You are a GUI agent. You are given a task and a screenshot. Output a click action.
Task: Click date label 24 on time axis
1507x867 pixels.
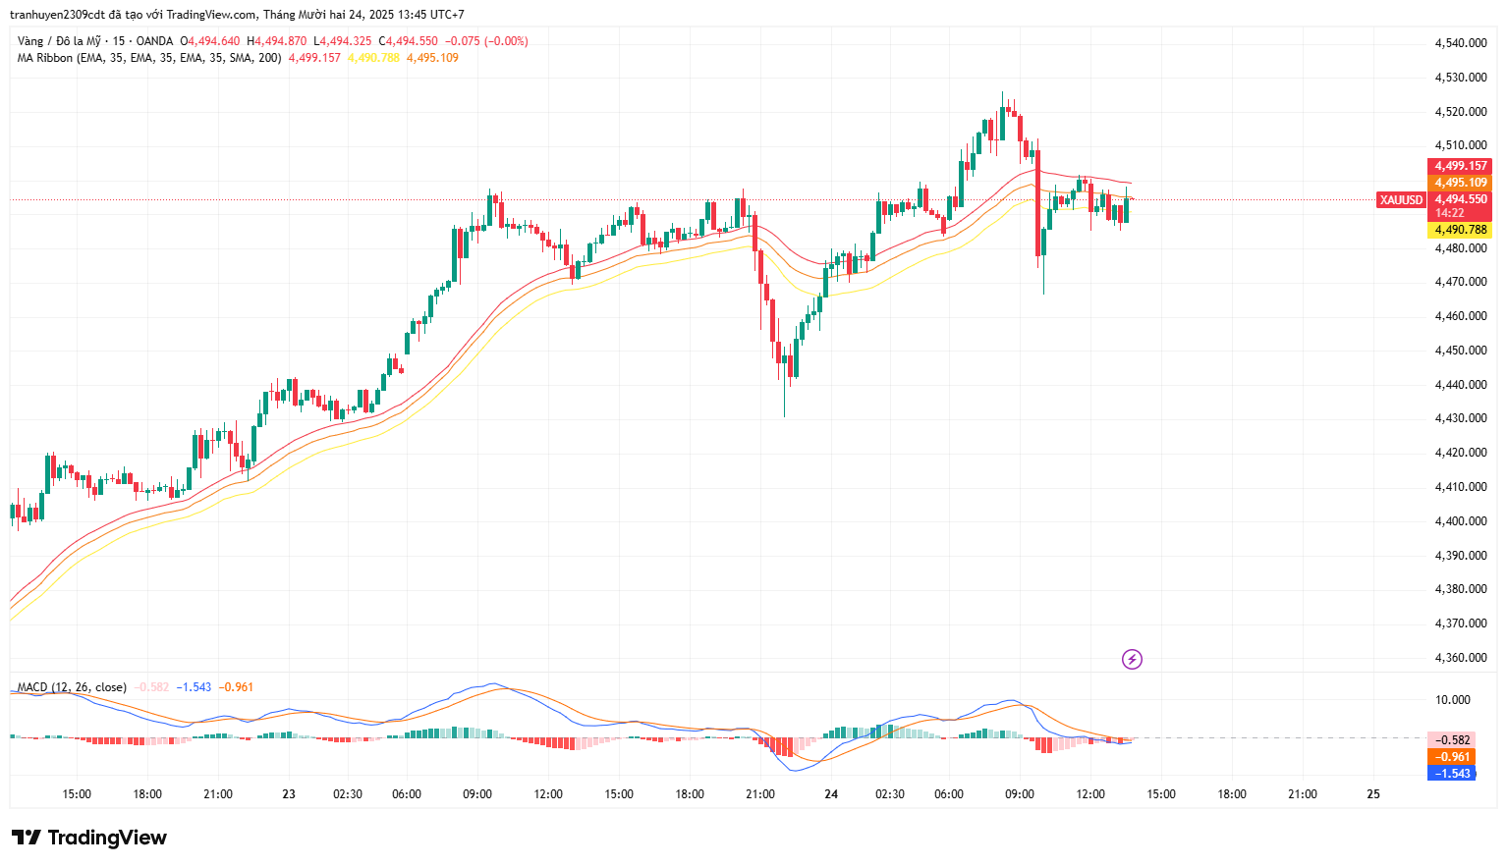[x=831, y=794]
